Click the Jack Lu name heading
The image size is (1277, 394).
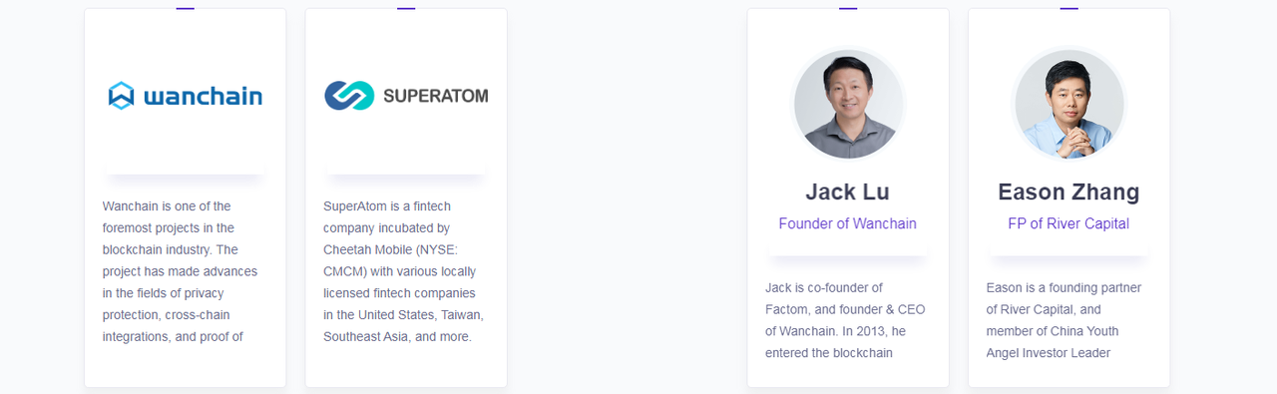pyautogui.click(x=848, y=192)
